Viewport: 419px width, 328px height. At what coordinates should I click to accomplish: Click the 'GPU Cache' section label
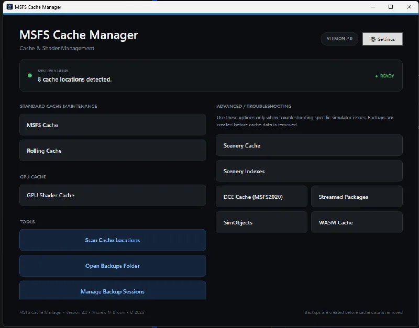(33, 177)
